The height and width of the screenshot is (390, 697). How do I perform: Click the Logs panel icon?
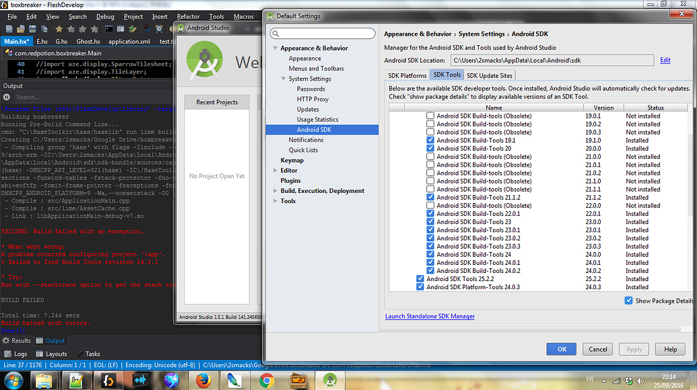[7, 354]
